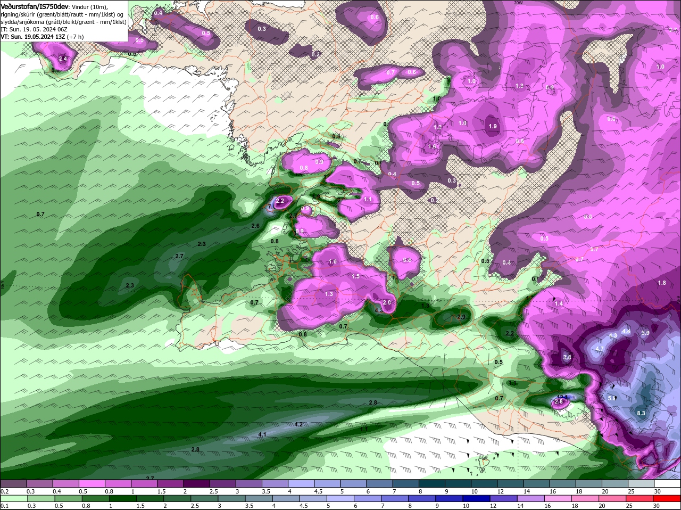Click the precipitation value '3.9' on the map

coord(645,333)
